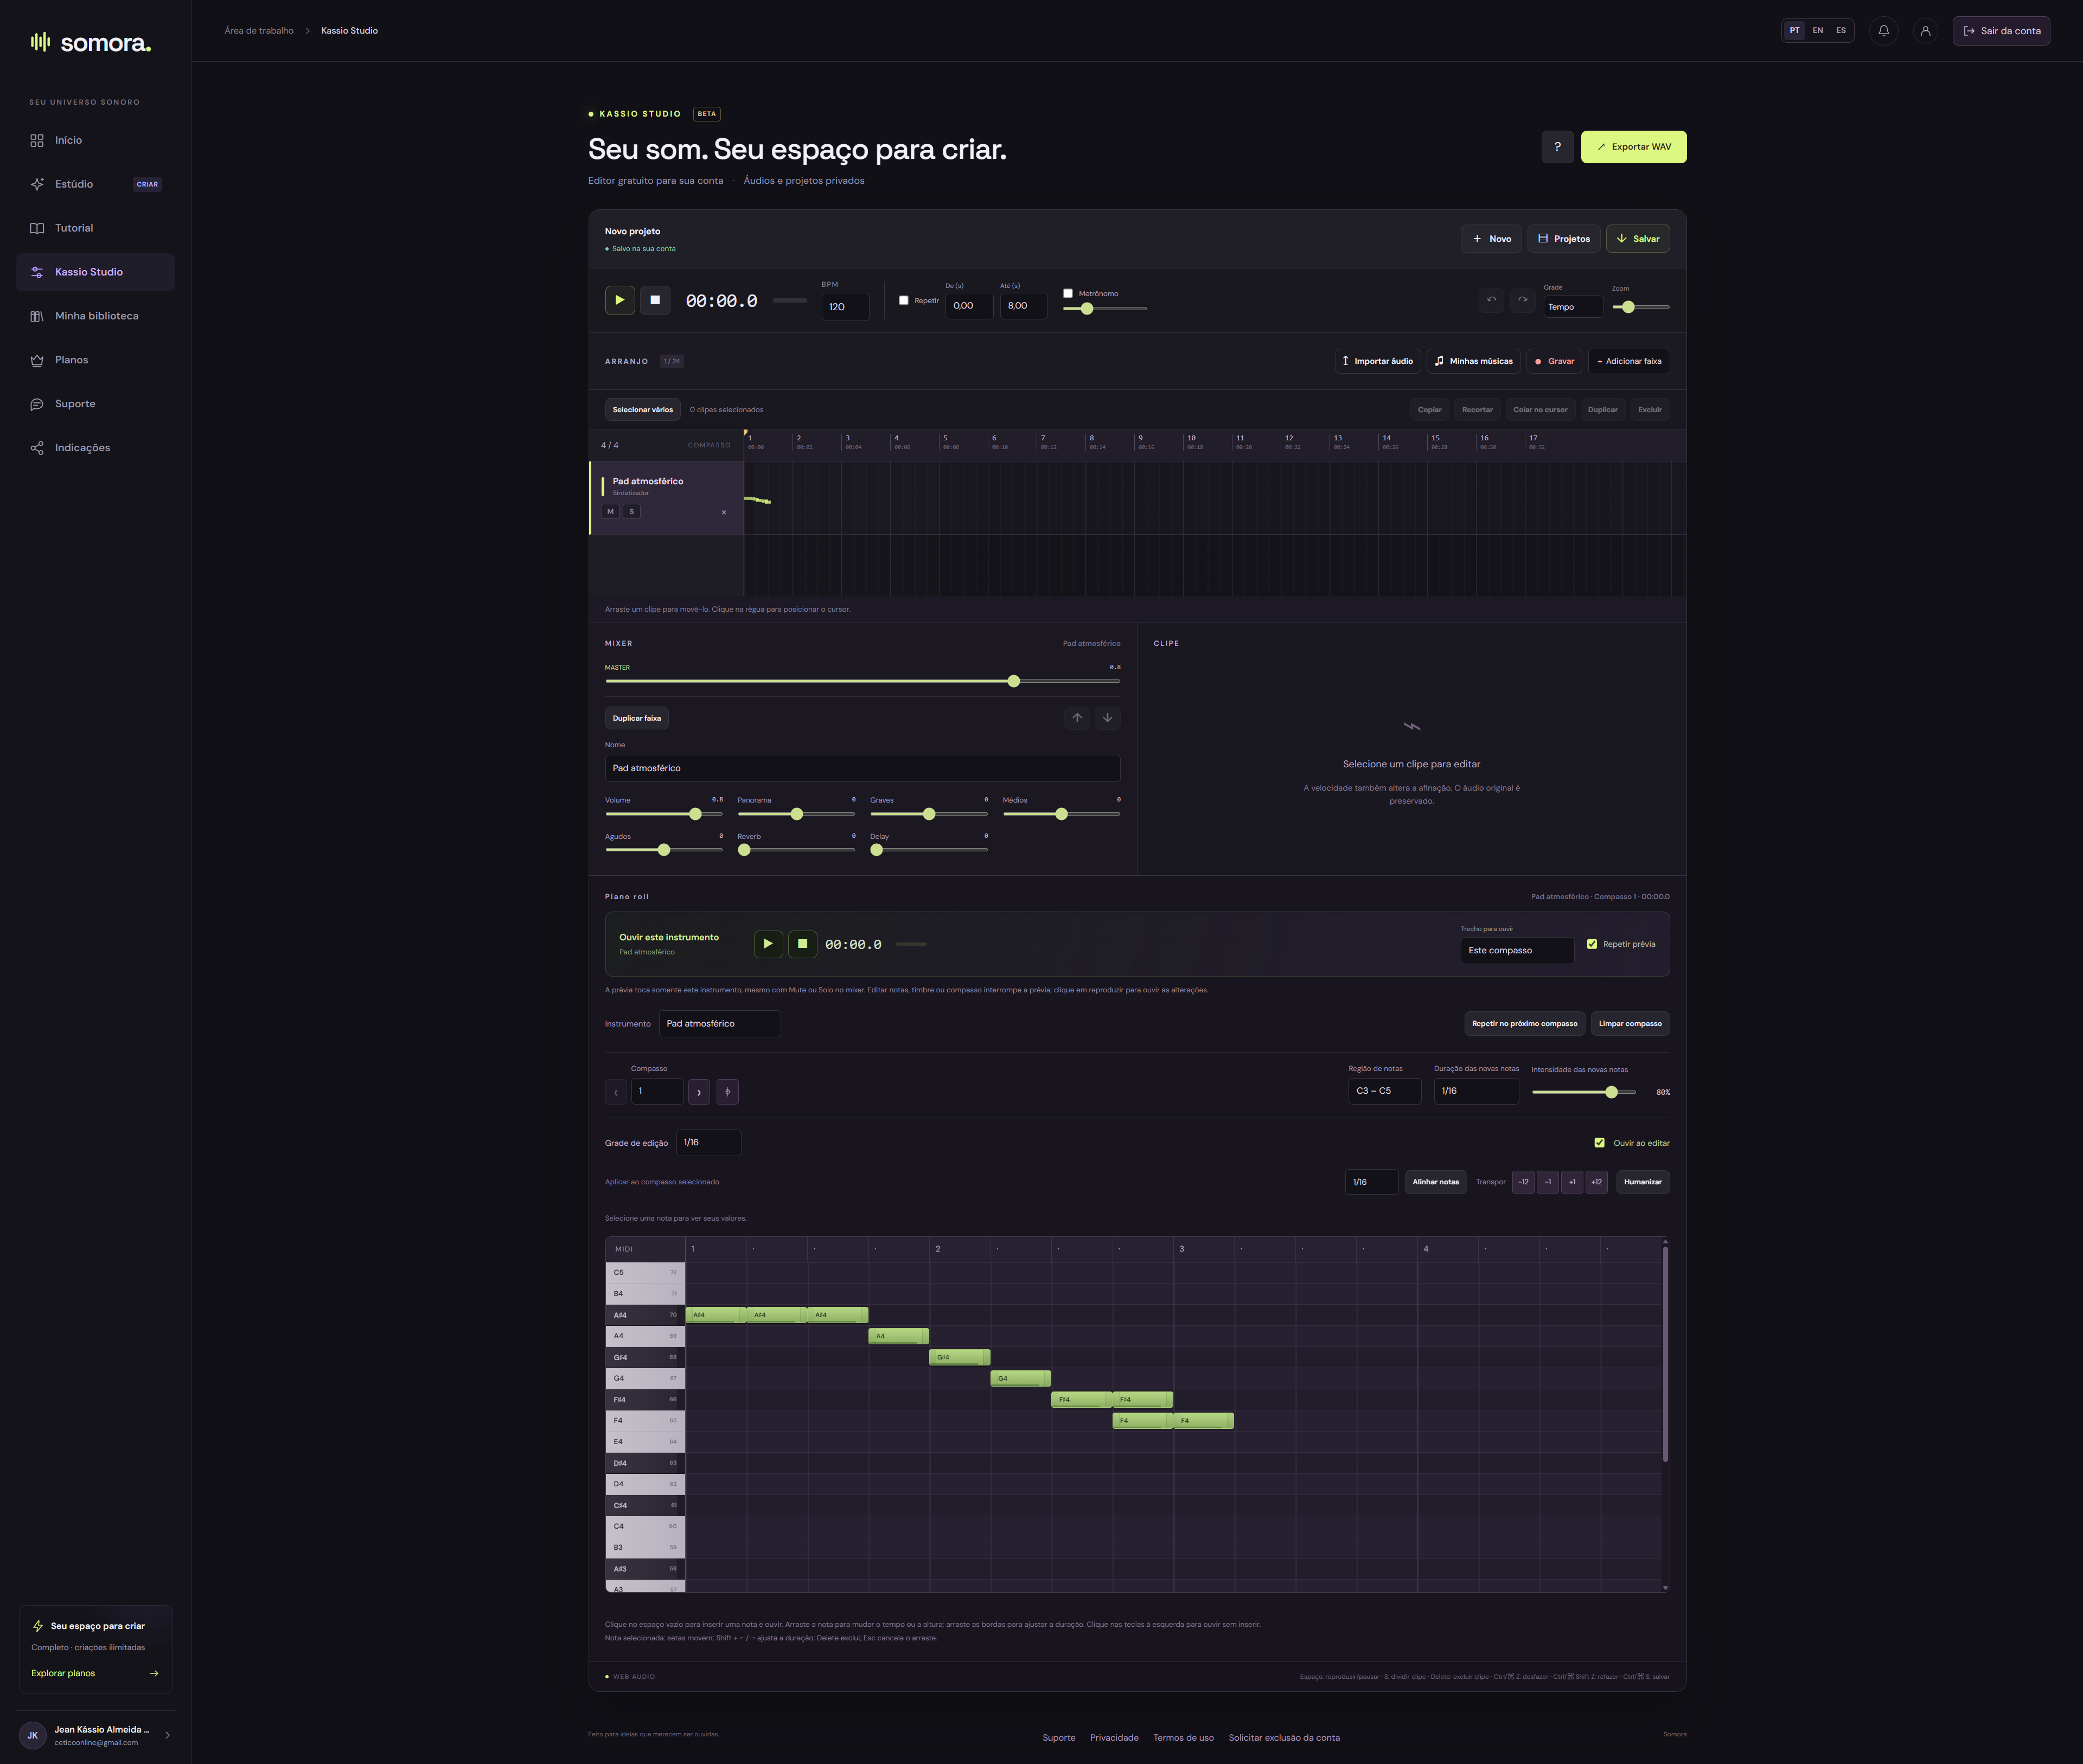Click the MASTER volume slider handle
The image size is (2083, 1764).
tap(1013, 681)
